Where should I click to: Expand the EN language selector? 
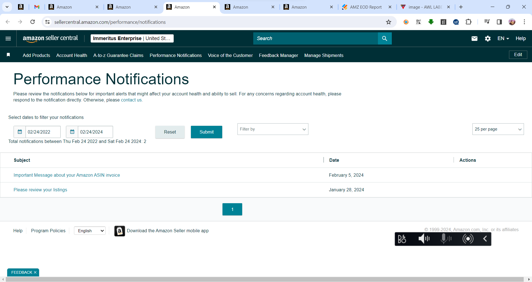coord(503,38)
